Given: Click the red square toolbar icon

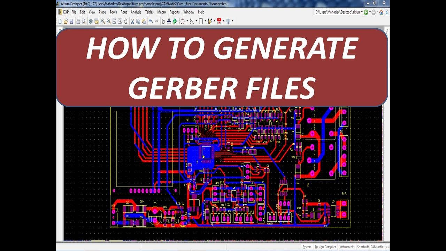Looking at the screenshot, I should point(219,21).
